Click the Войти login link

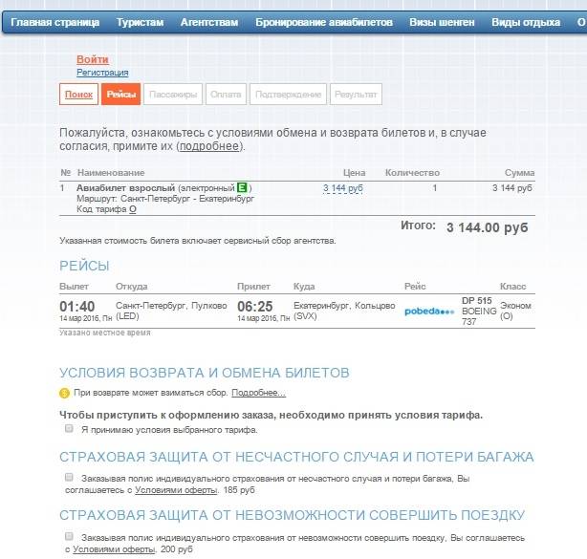tap(93, 59)
